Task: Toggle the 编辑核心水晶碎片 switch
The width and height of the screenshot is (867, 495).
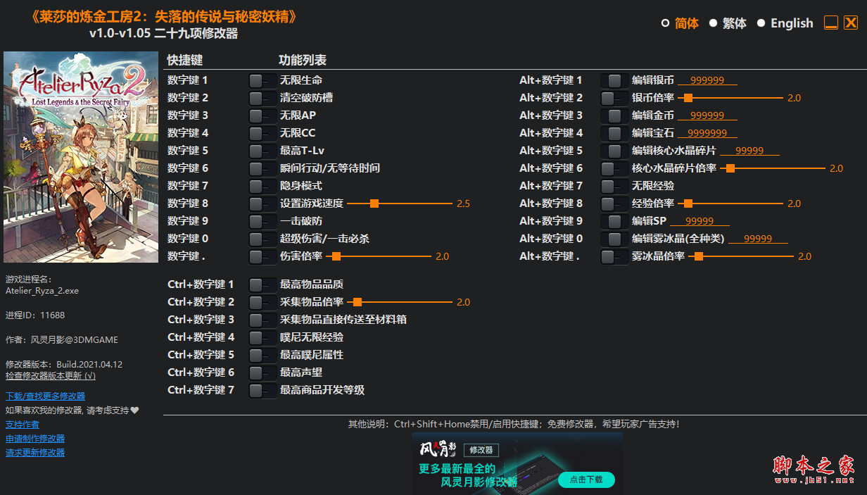Action: click(614, 151)
